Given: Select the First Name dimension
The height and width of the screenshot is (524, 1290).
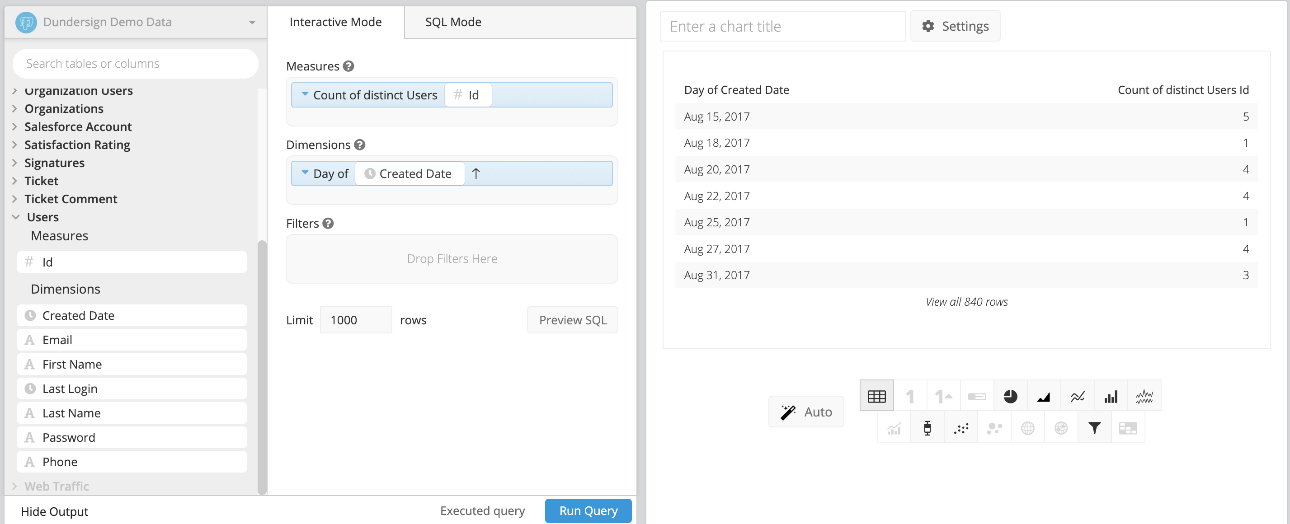Looking at the screenshot, I should pos(132,365).
